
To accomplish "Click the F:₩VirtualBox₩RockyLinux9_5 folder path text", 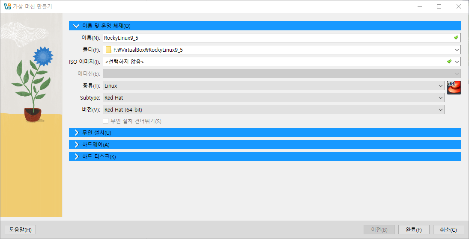I will 148,50.
